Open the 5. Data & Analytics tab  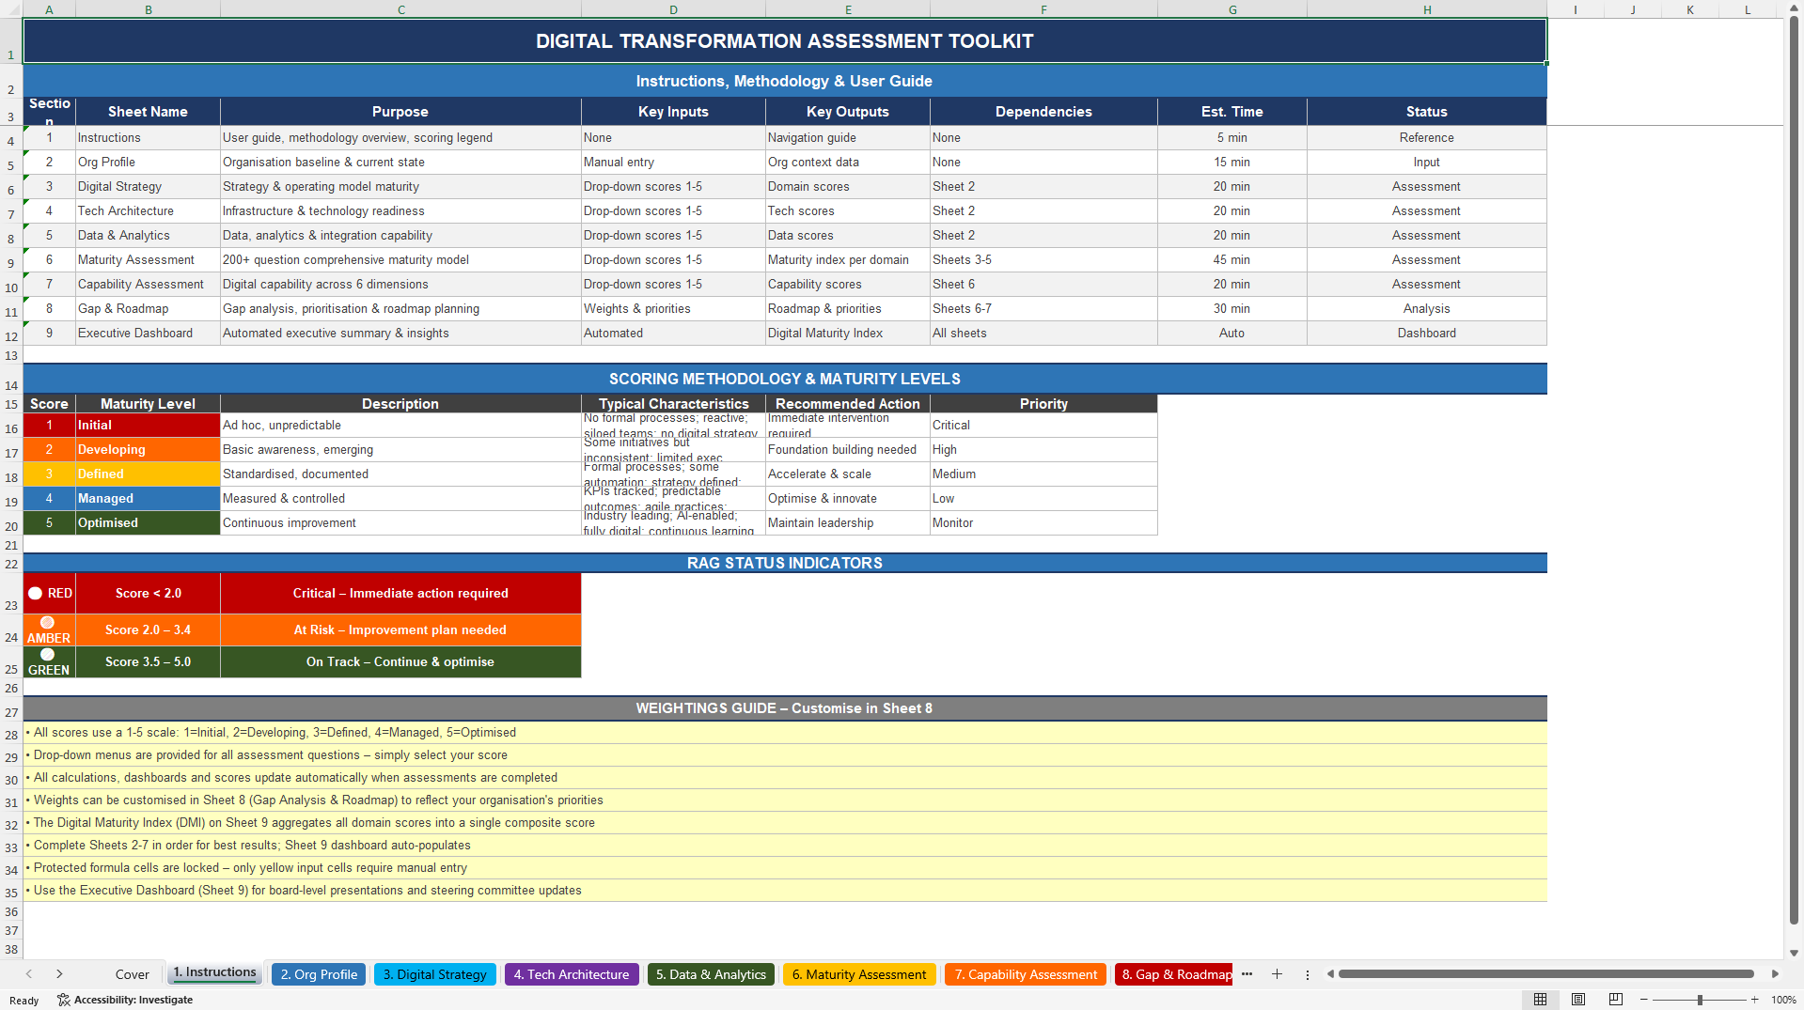(711, 974)
